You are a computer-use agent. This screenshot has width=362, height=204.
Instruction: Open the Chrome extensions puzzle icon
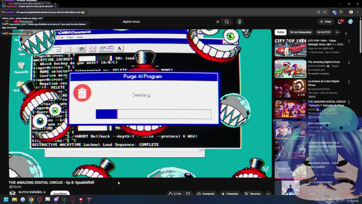pyautogui.click(x=341, y=12)
